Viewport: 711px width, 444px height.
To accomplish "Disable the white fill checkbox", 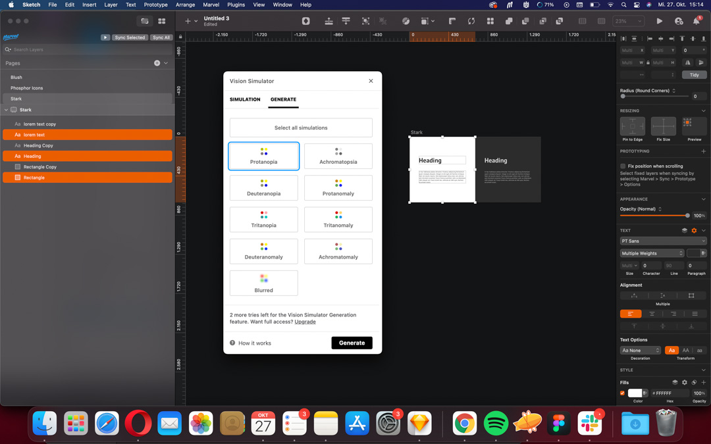I will 623,393.
